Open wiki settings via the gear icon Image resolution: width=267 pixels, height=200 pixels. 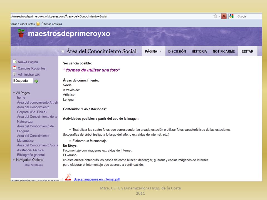pos(14,74)
